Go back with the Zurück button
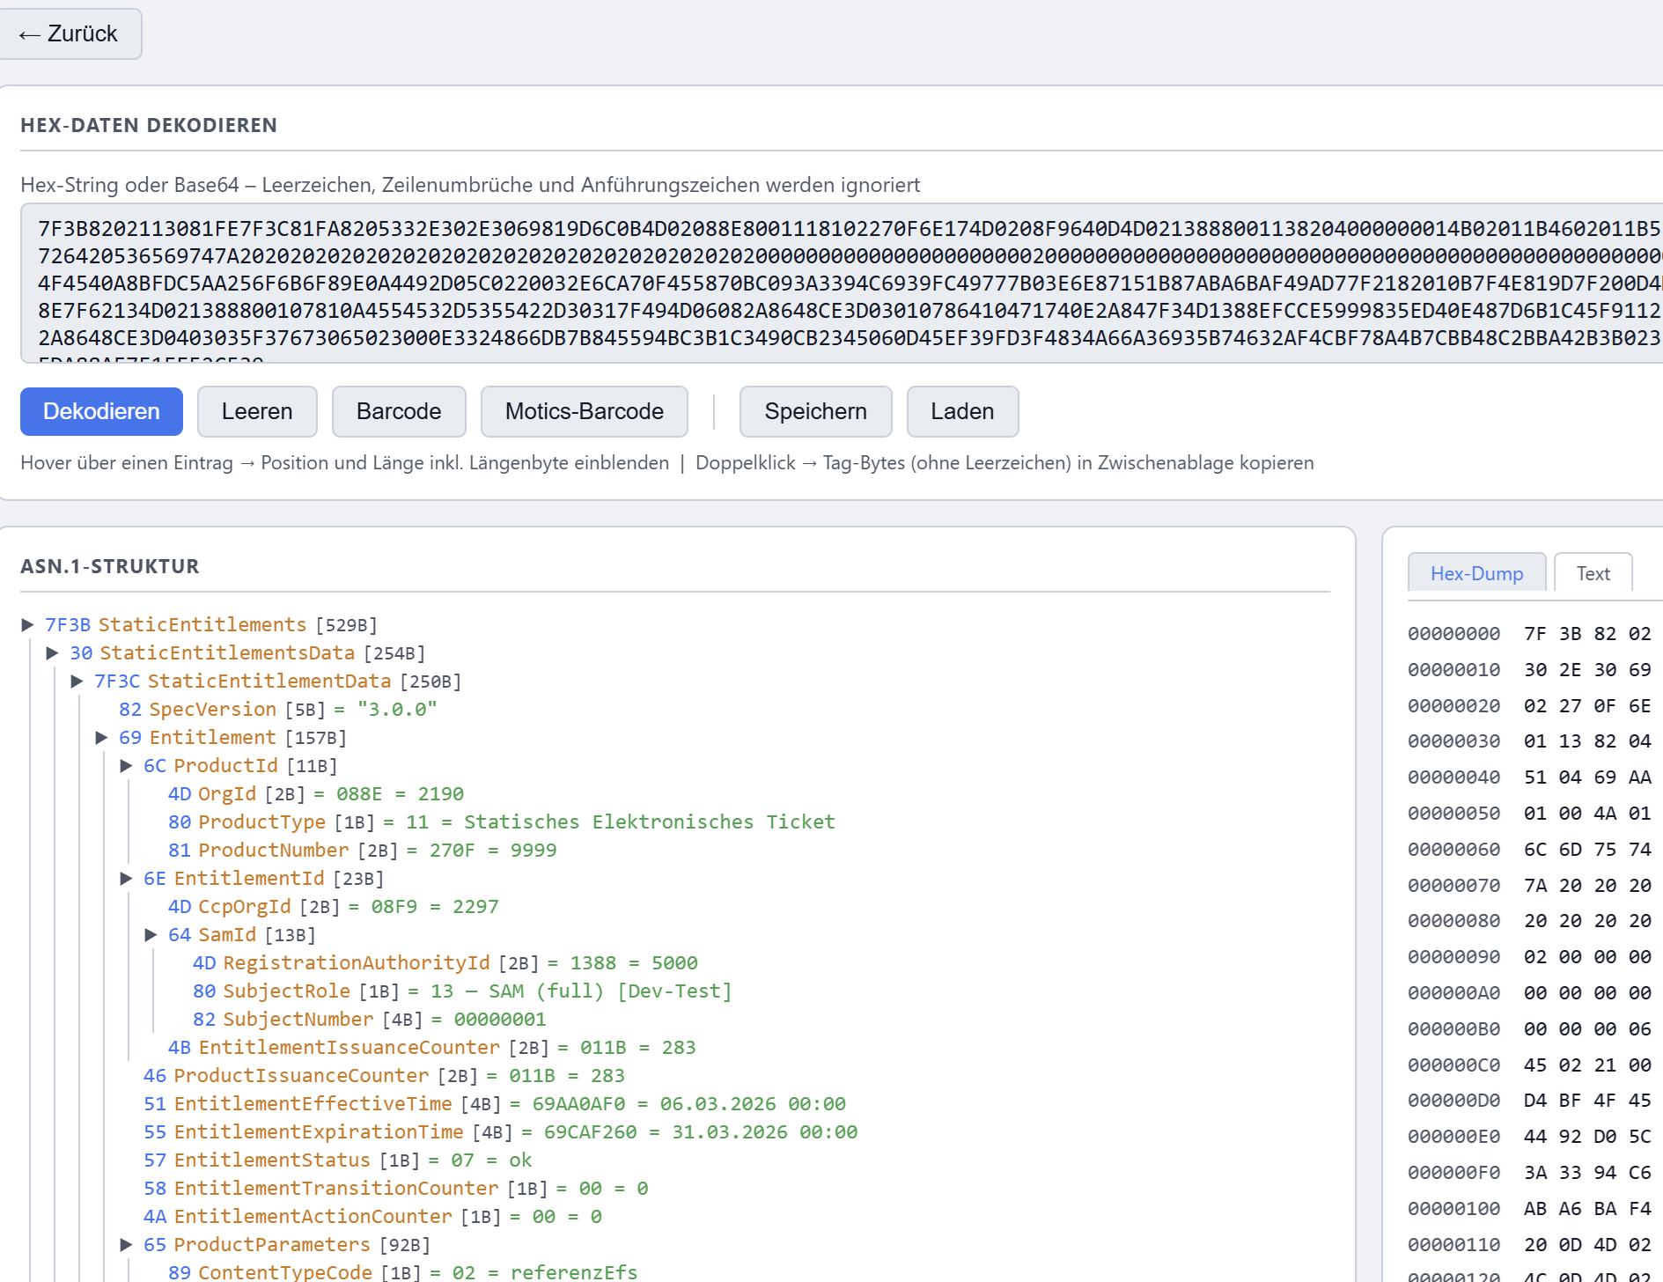The height and width of the screenshot is (1282, 1663). (70, 34)
